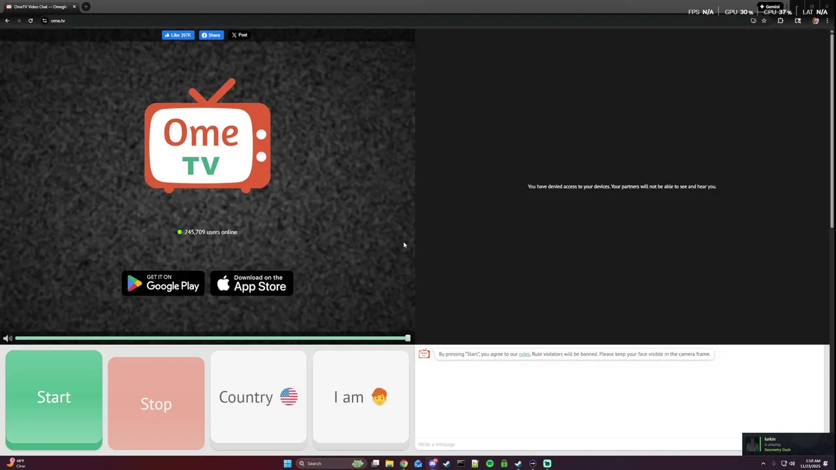The height and width of the screenshot is (470, 836).
Task: Click the OmeTV avatar icon beside rules notice
Action: [425, 354]
